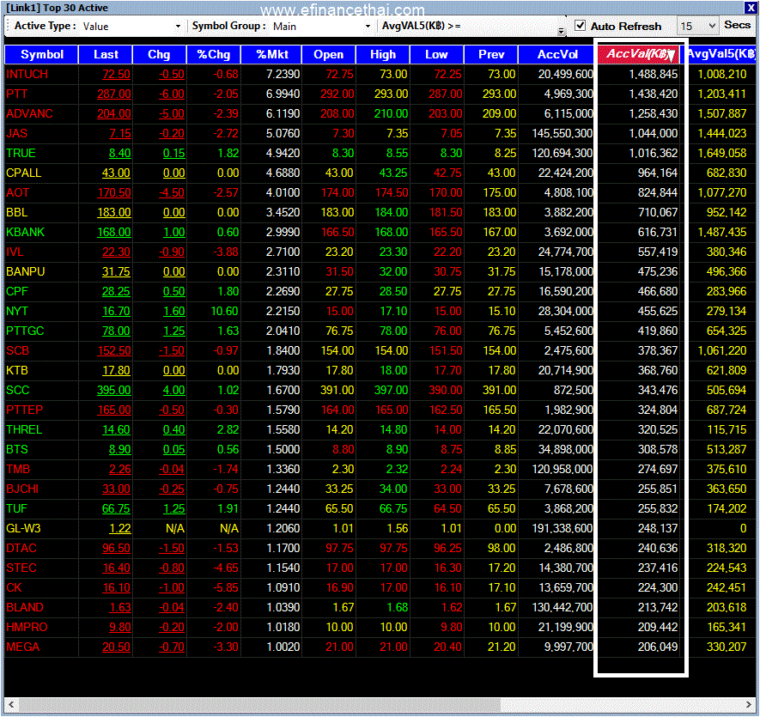This screenshot has height=717, width=760.
Task: Select the THREL symbol
Action: 24,429
